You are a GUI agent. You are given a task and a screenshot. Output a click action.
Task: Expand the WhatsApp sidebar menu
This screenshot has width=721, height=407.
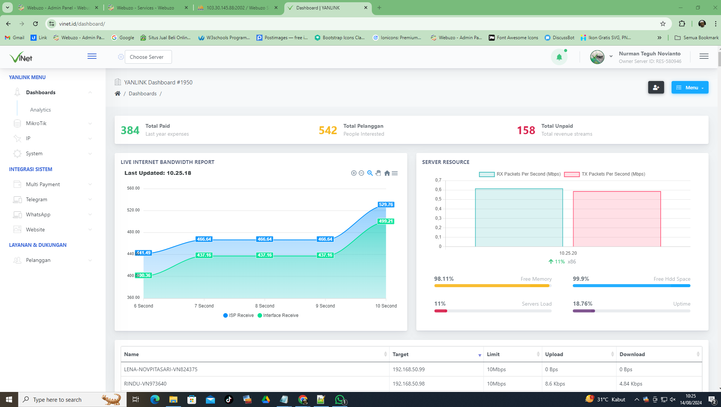[53, 214]
